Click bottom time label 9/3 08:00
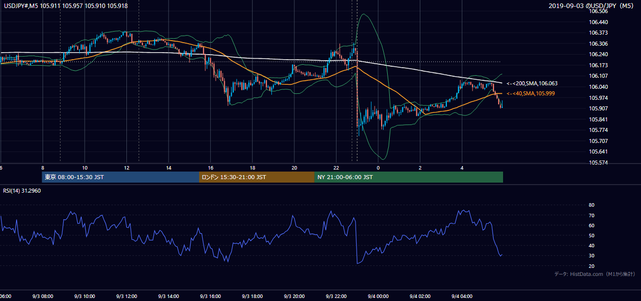Image resolution: width=641 pixels, height=301 pixels. point(42,296)
